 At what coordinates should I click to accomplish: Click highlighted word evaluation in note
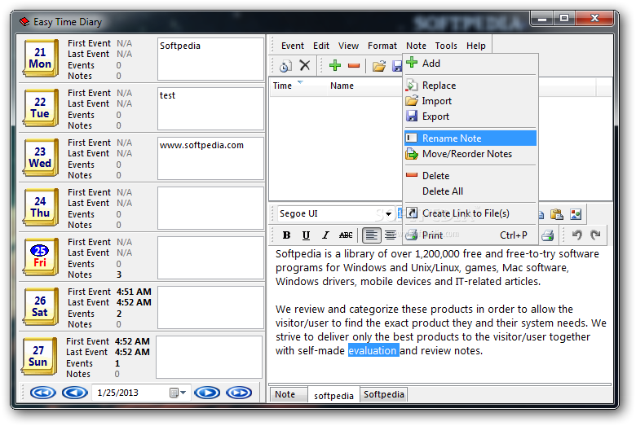tap(373, 350)
